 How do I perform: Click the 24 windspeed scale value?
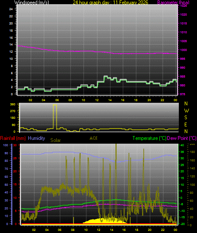(11, 9)
